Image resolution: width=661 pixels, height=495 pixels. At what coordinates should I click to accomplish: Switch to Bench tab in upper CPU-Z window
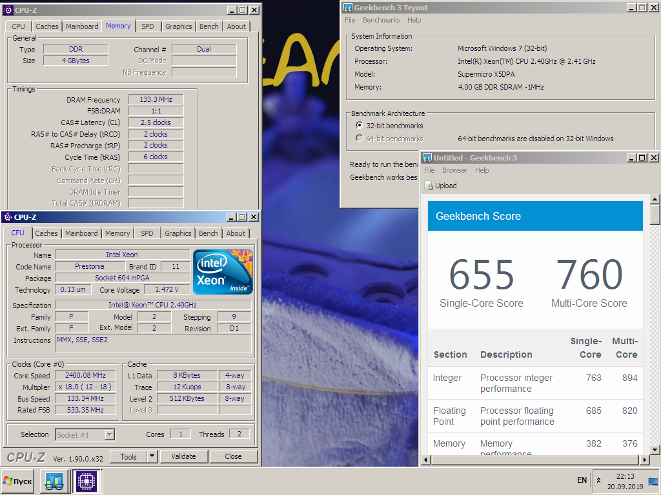[x=208, y=26]
